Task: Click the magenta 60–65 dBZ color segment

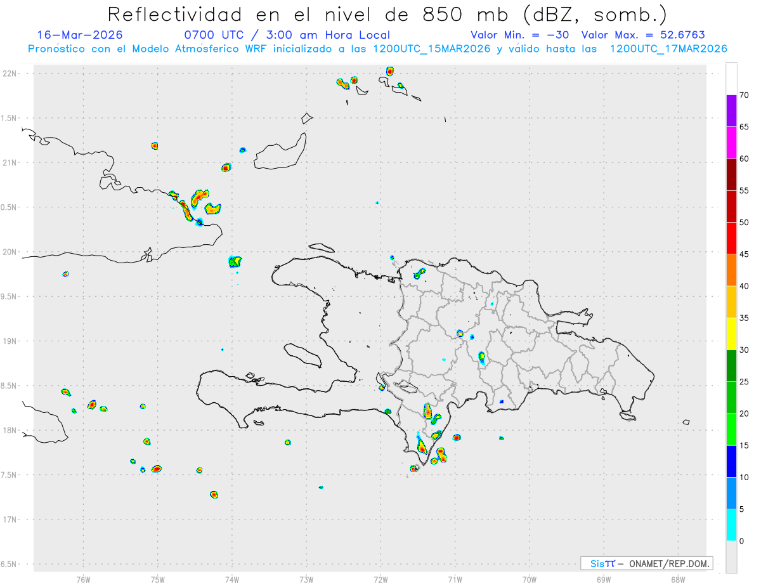Action: point(731,143)
